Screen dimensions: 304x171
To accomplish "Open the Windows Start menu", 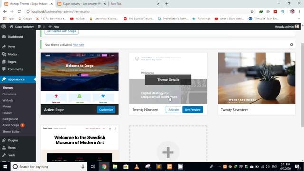I will tap(5, 167).
